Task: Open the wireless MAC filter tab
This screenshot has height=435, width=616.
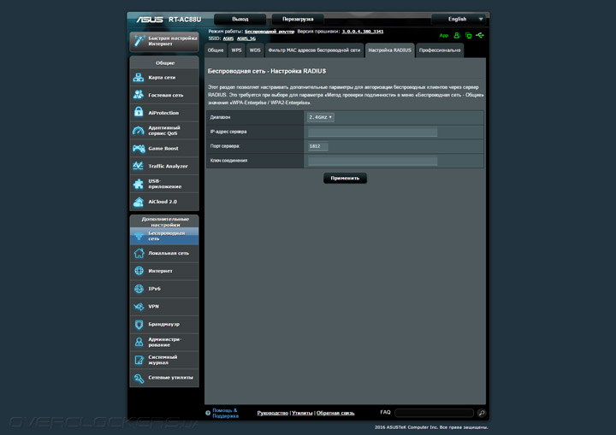Action: point(314,50)
